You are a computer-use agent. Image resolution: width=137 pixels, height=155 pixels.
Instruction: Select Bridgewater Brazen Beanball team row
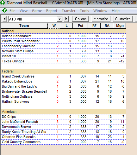click(x=63, y=91)
